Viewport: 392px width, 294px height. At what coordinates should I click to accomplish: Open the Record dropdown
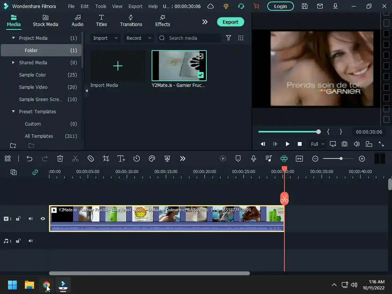[139, 38]
